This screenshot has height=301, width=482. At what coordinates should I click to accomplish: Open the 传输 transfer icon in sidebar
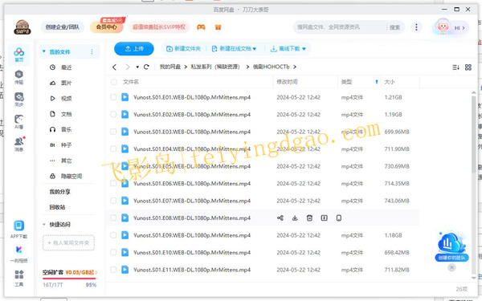[x=18, y=77]
